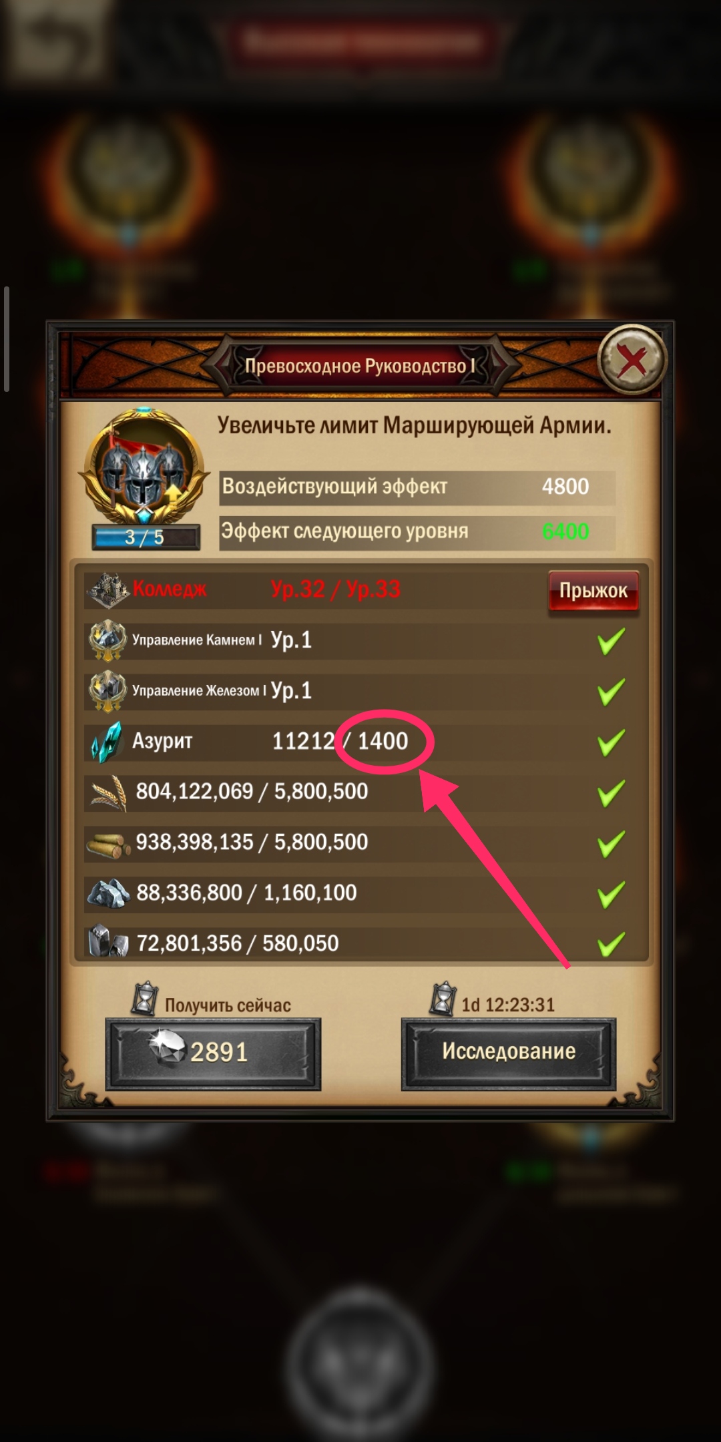The image size is (721, 1442).
Task: Buy instant completion for 2891 gems
Action: click(213, 1053)
